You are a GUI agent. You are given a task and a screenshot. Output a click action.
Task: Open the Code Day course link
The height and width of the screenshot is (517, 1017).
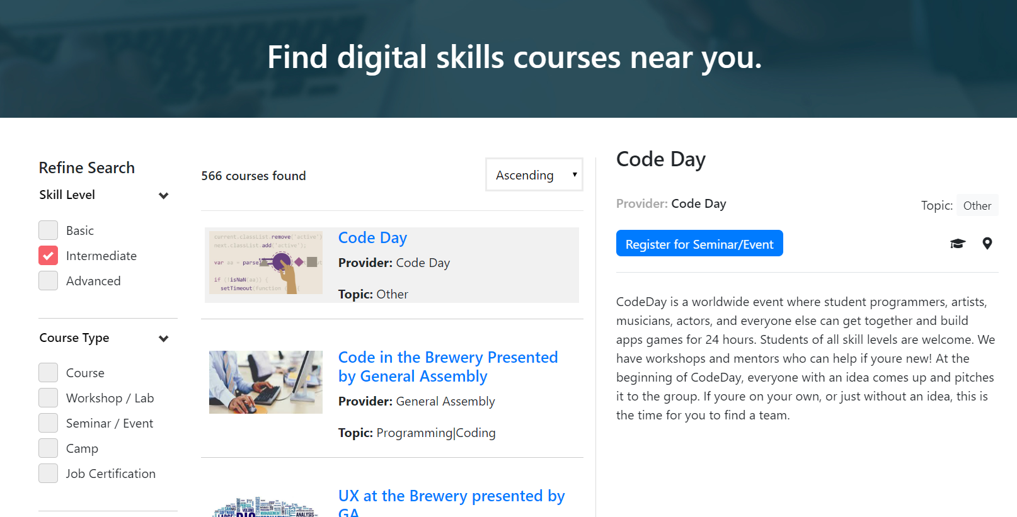pos(372,237)
